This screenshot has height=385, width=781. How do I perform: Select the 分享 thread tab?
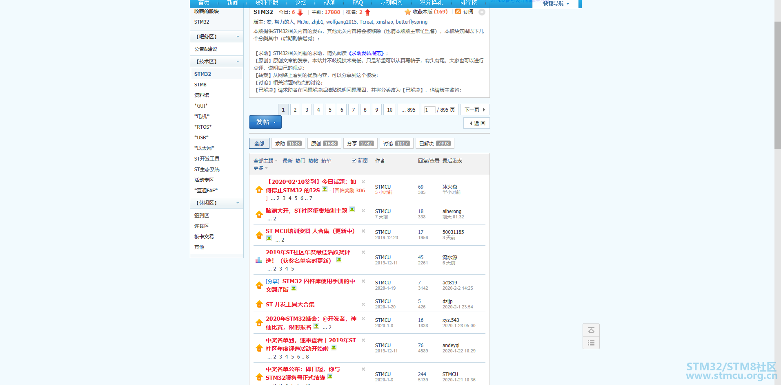[x=360, y=144]
